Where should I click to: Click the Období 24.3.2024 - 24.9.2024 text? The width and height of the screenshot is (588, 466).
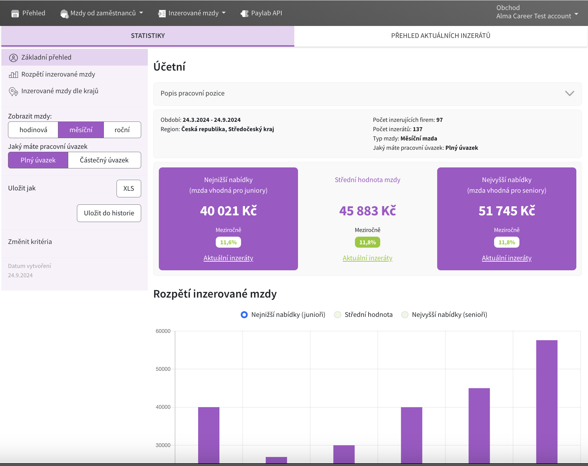point(200,120)
